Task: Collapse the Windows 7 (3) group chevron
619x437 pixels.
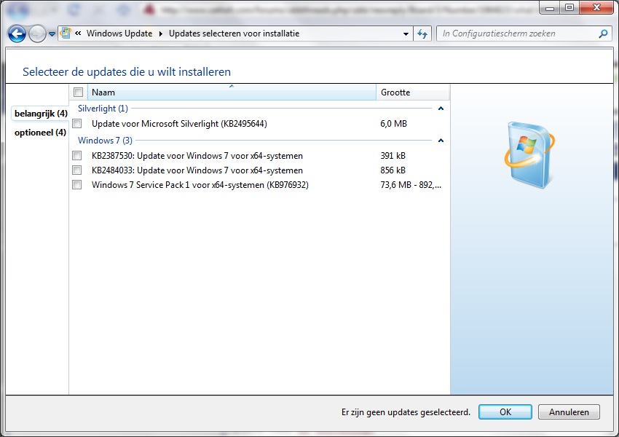Action: click(441, 141)
